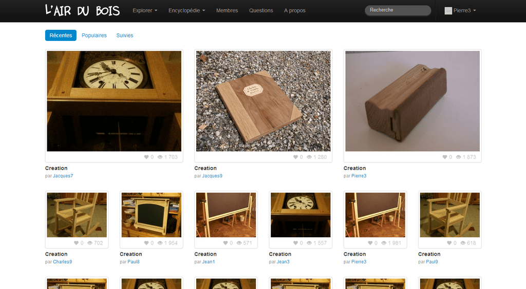This screenshot has height=289, width=526.
Task: Open Jacques7's profile link
Action: pyautogui.click(x=63, y=176)
